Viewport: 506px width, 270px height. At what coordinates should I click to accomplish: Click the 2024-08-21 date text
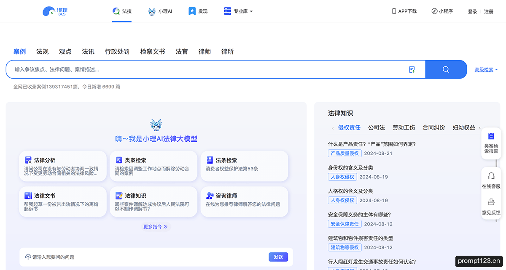[378, 154]
